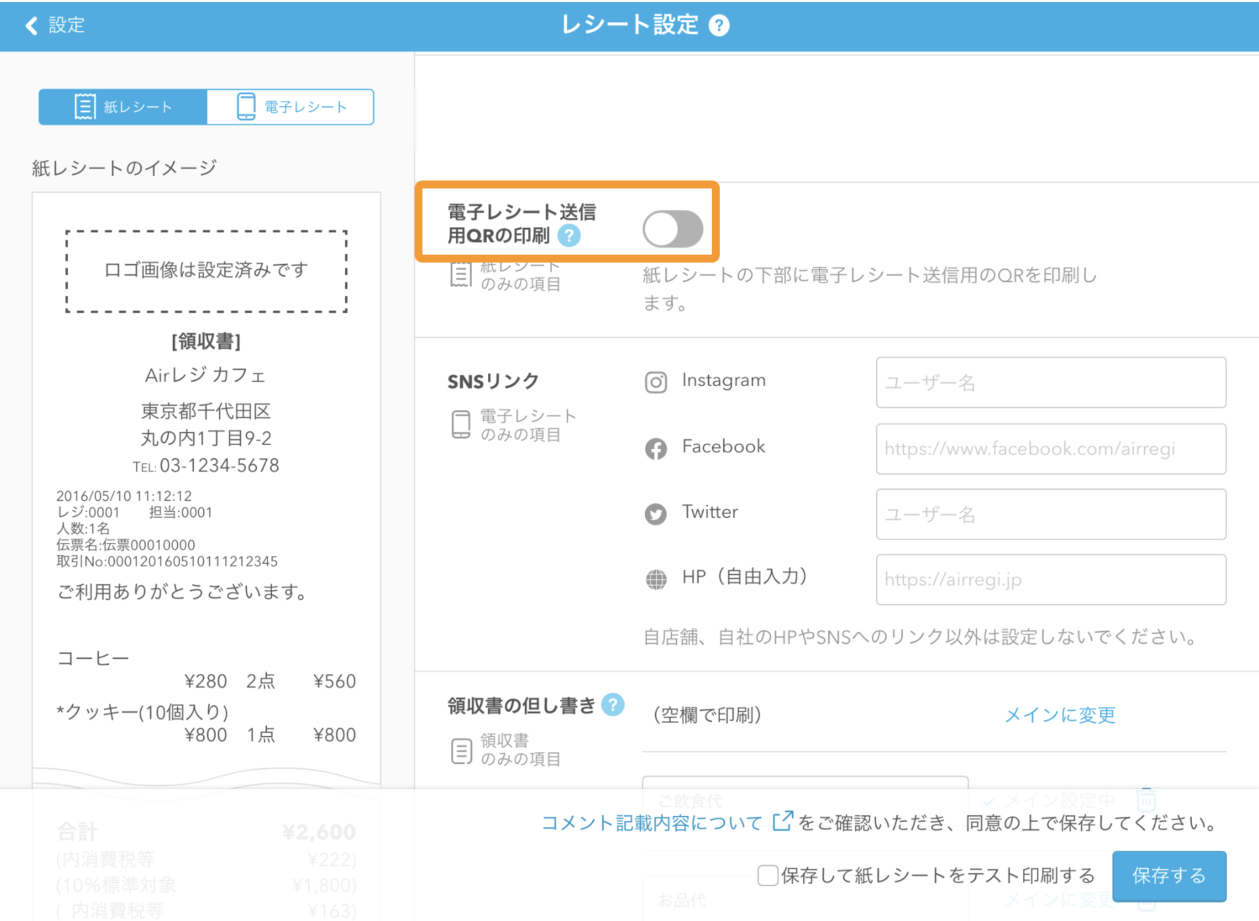This screenshot has height=921, width=1259.
Task: Click external link icon after コメント記載内容について
Action: pyautogui.click(x=783, y=821)
